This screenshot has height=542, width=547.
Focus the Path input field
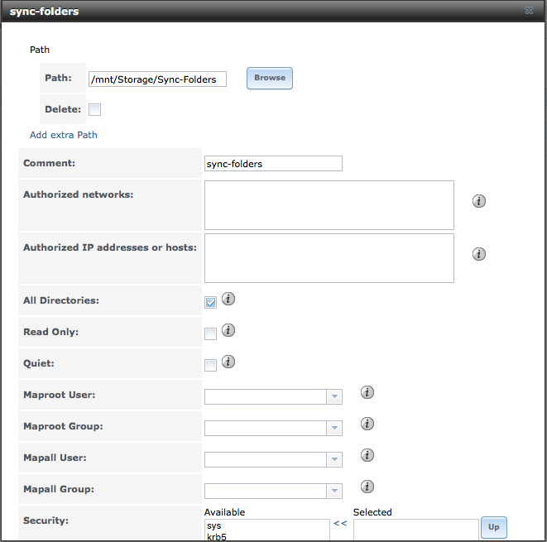tap(157, 79)
